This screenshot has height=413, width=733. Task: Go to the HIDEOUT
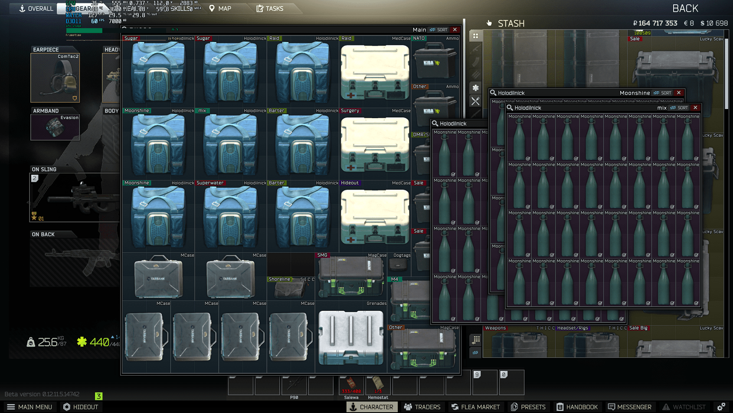coord(81,407)
